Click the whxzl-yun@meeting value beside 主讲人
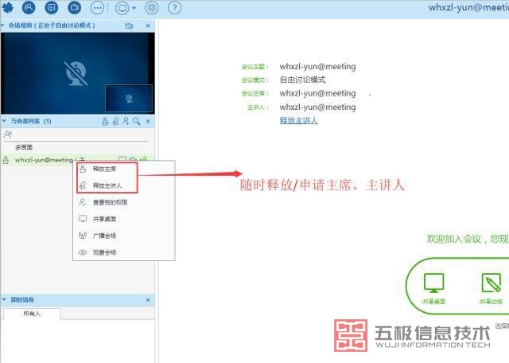 [317, 107]
